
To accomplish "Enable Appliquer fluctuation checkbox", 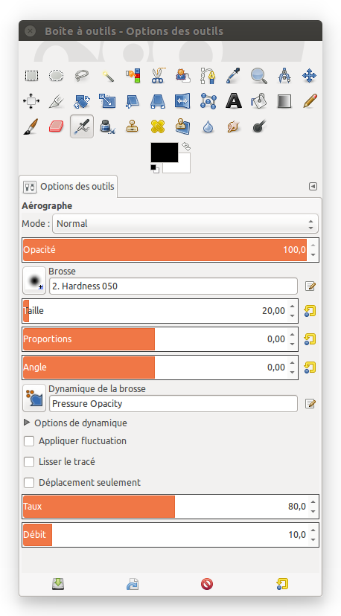I will (x=29, y=441).
